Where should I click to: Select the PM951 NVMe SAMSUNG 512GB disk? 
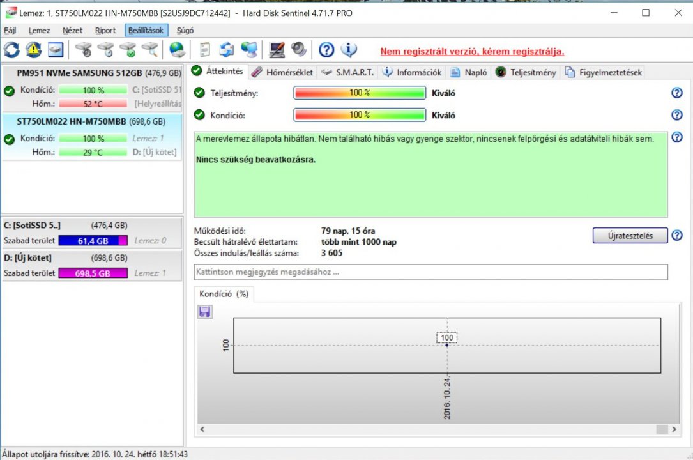93,88
